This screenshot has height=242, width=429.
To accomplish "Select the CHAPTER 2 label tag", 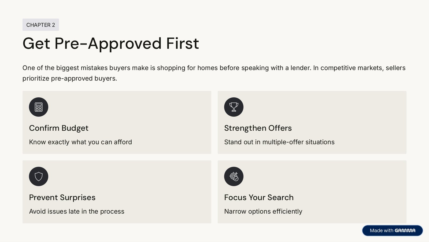I will click(41, 25).
